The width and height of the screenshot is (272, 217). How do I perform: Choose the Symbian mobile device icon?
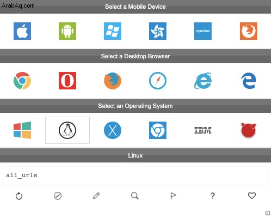203,31
